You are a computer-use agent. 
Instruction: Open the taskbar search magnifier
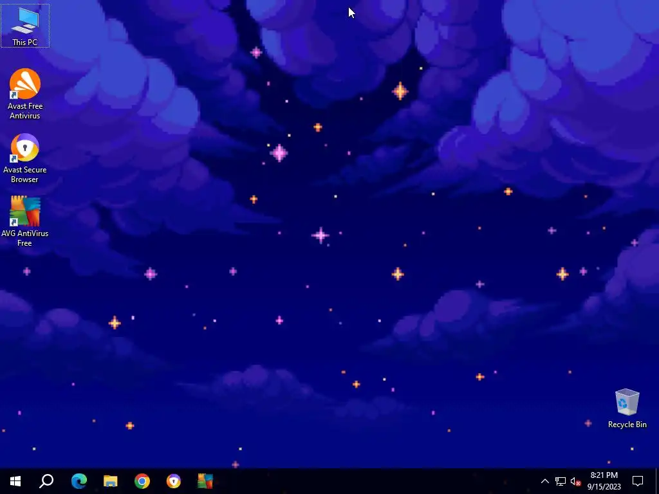point(46,481)
